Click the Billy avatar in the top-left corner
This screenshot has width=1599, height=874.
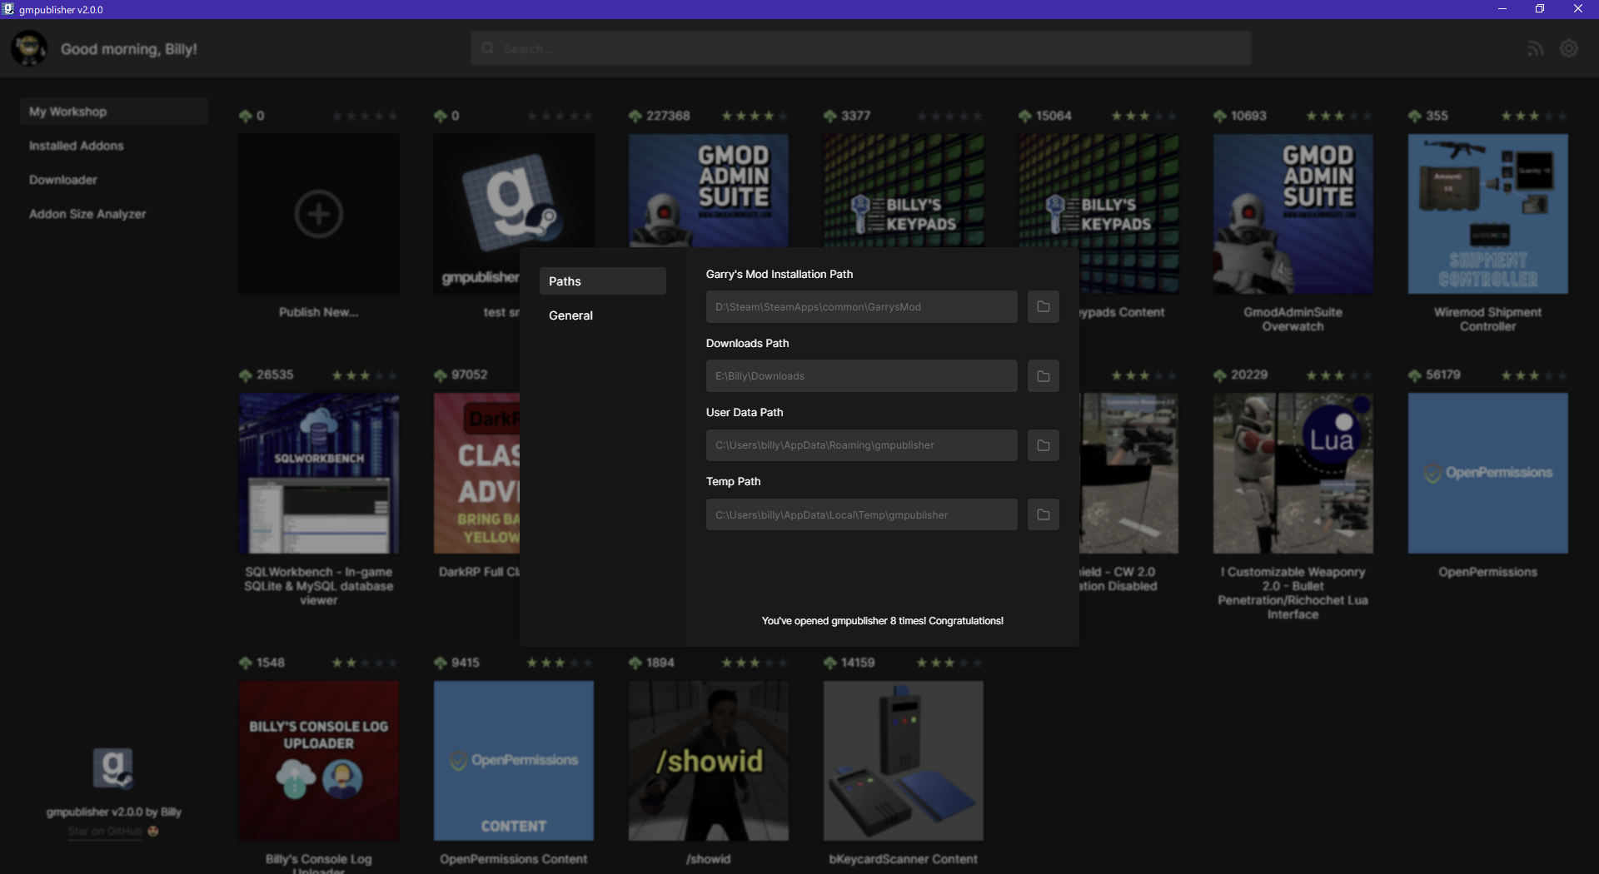pos(29,47)
